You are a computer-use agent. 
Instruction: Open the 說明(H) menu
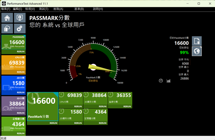point(98,9)
